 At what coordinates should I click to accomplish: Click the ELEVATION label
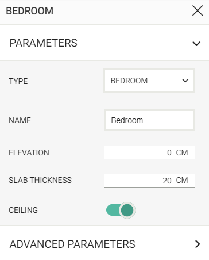[x=29, y=152]
